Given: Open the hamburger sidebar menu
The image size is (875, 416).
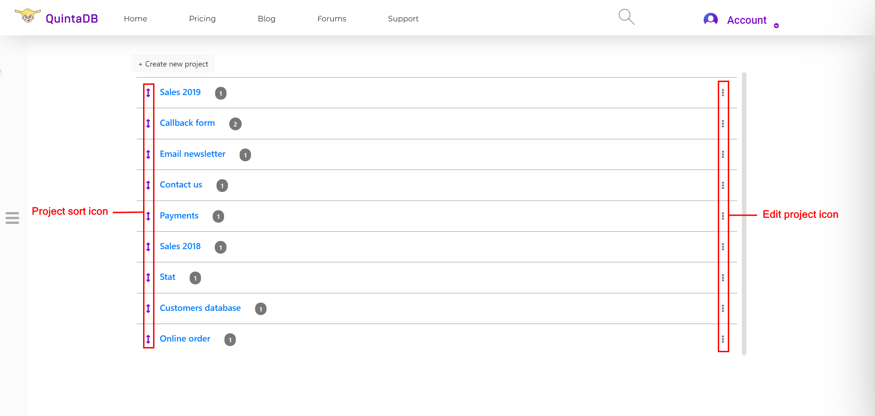Looking at the screenshot, I should point(12,218).
